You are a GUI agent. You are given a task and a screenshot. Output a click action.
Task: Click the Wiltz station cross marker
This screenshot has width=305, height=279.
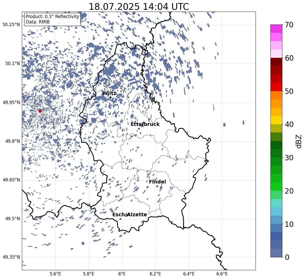[111, 98]
